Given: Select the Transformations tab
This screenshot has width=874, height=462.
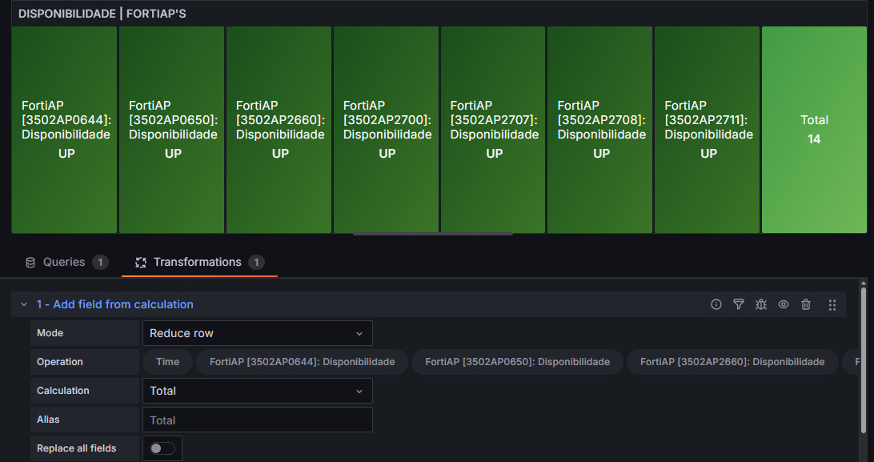Looking at the screenshot, I should [199, 262].
